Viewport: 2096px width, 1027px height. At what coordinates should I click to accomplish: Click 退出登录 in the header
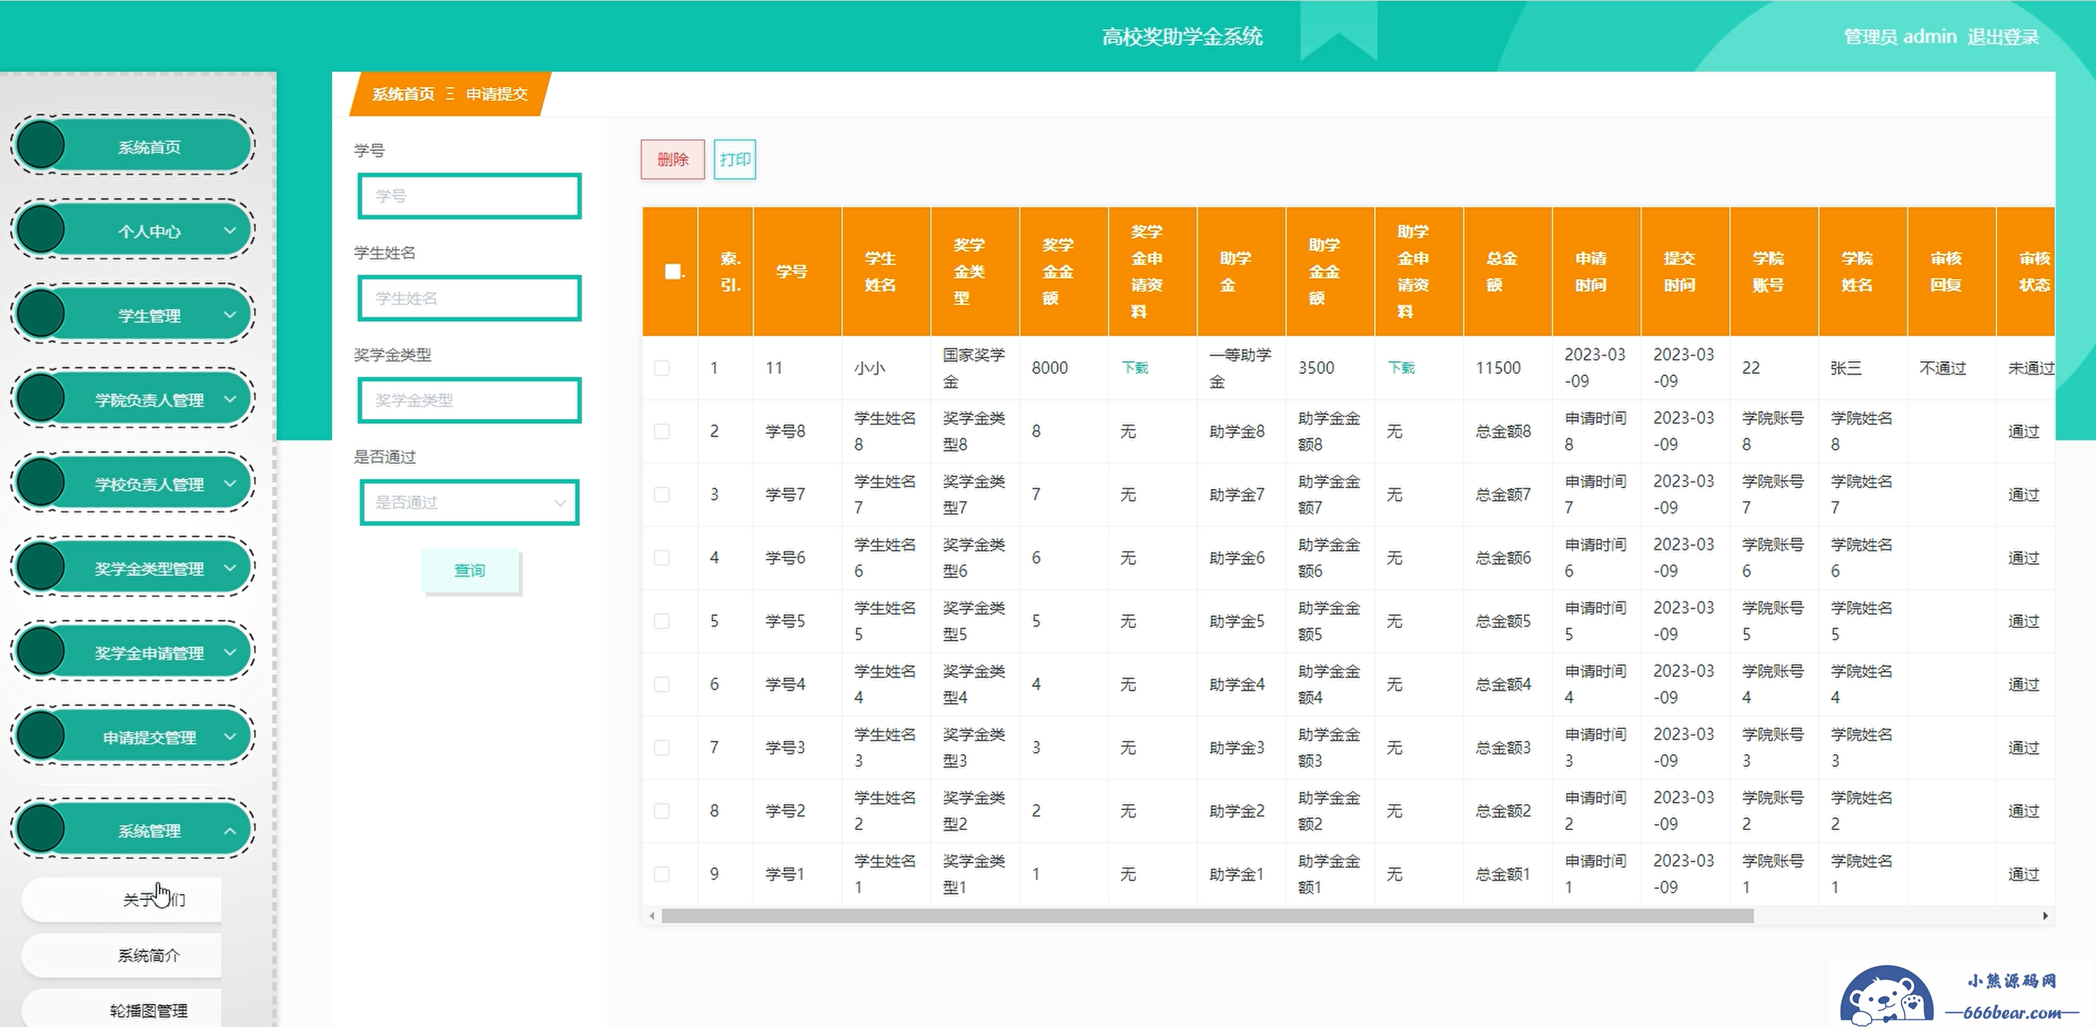(x=2003, y=36)
